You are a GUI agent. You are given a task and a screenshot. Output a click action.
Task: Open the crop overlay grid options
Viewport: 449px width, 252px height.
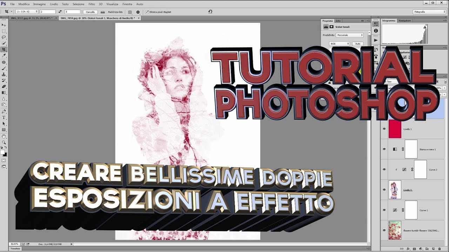(x=130, y=12)
